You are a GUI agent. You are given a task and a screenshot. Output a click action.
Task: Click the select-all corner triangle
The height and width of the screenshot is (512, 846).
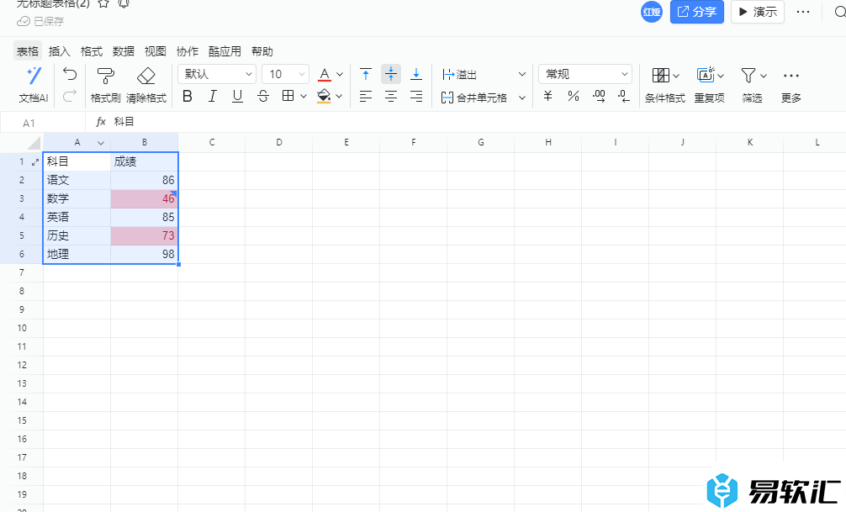34,143
